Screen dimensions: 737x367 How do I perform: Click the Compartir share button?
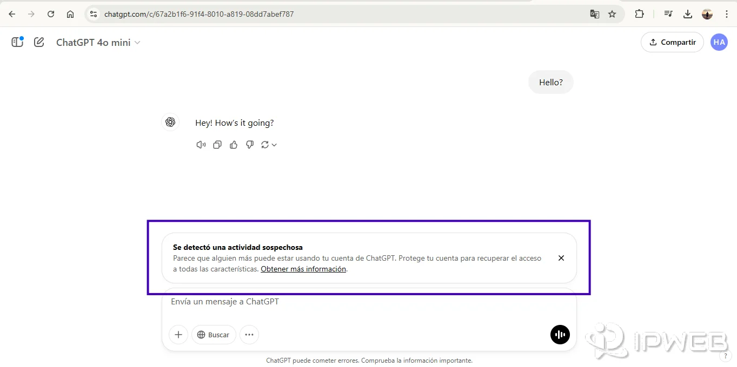point(672,42)
